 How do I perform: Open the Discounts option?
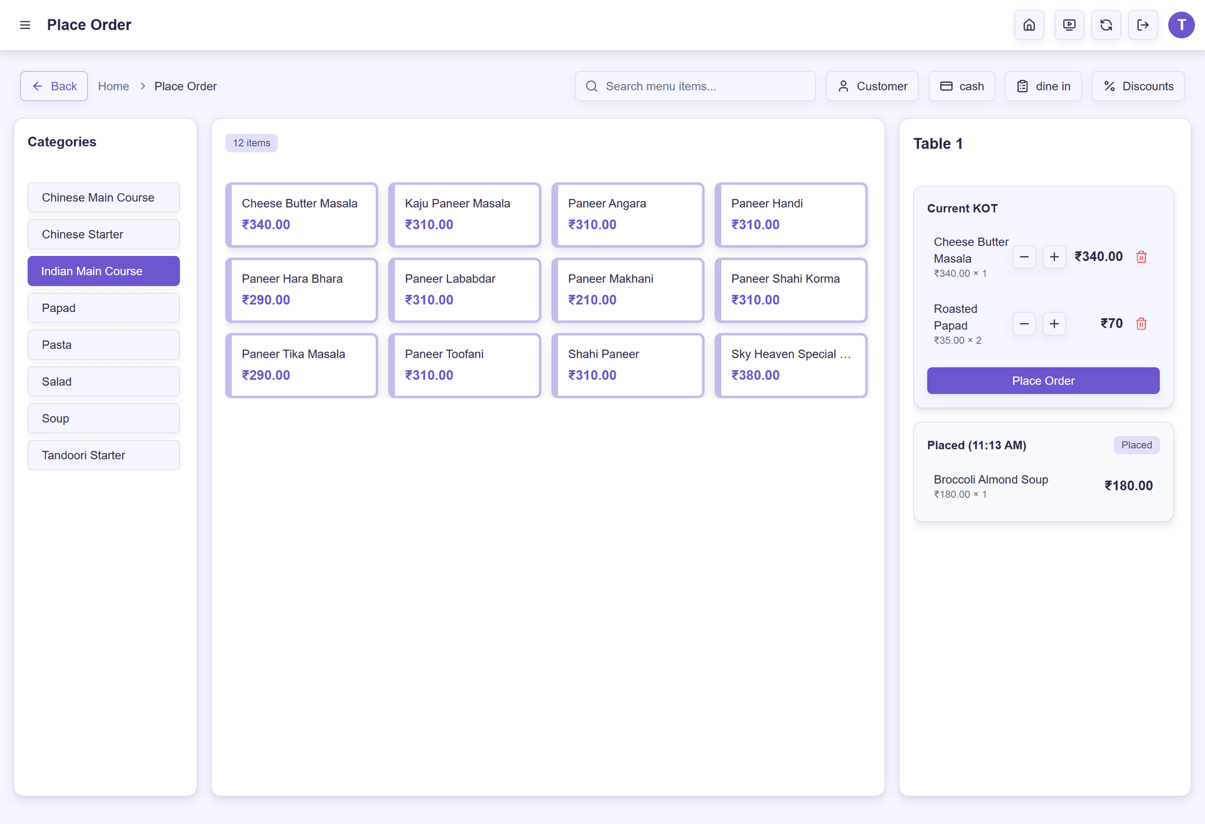pos(1138,86)
